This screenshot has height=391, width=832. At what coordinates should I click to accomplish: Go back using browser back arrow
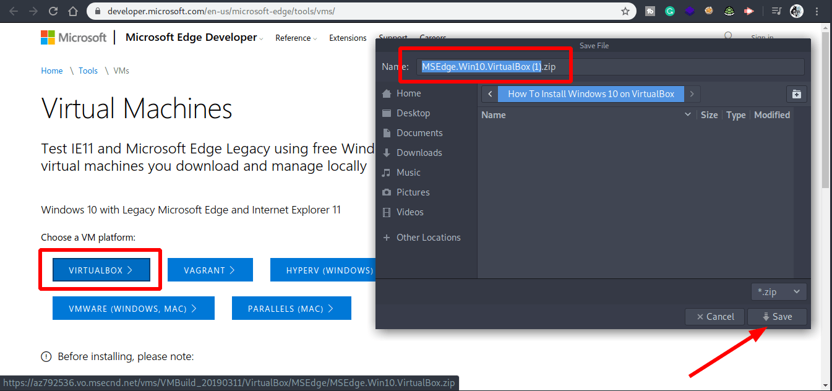(x=14, y=11)
